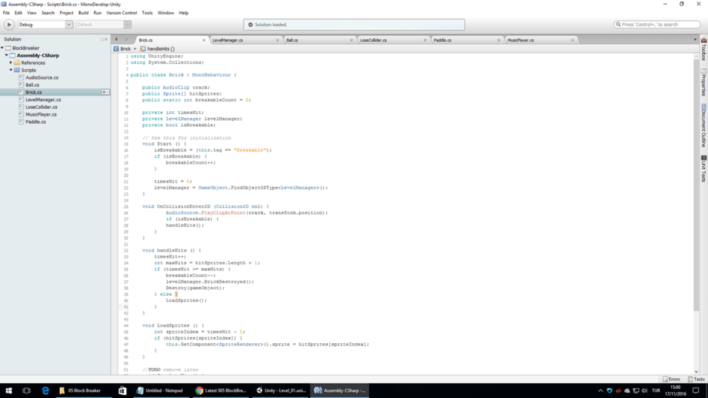Open Microsoft Edge from the taskbar
708x398 pixels.
coord(45,390)
